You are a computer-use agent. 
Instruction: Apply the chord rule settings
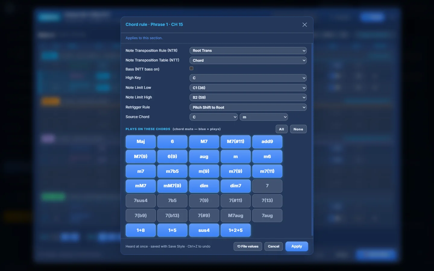[x=297, y=246]
